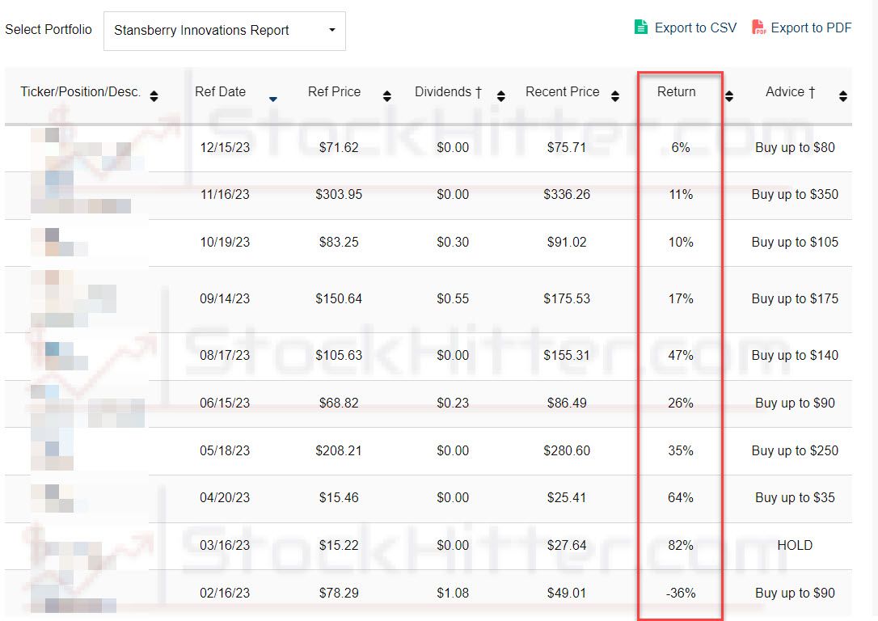
Task: Open the Select Portfolio dropdown
Action: (x=224, y=31)
